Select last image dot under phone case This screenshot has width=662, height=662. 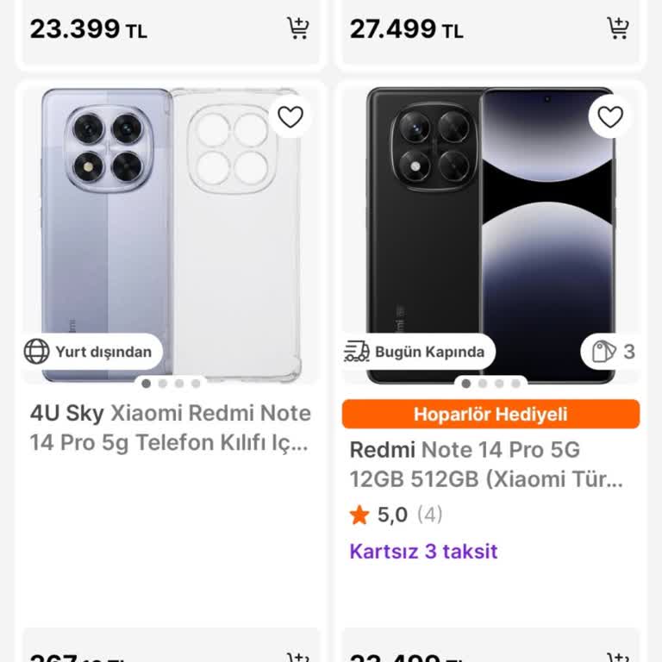[x=196, y=384]
